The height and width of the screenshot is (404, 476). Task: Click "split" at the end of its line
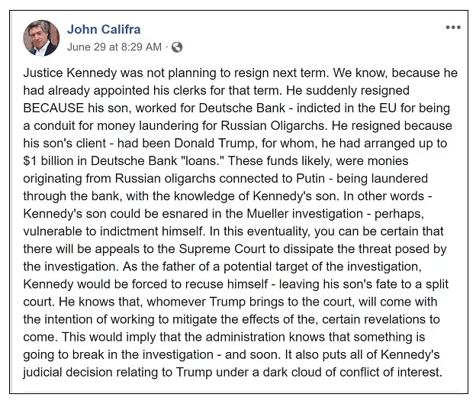coord(437,284)
